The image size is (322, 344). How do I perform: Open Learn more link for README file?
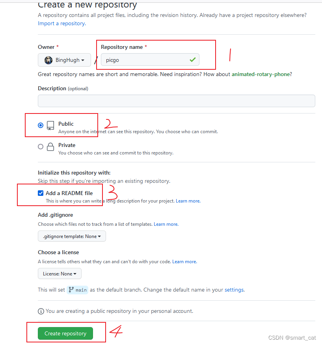(x=188, y=201)
